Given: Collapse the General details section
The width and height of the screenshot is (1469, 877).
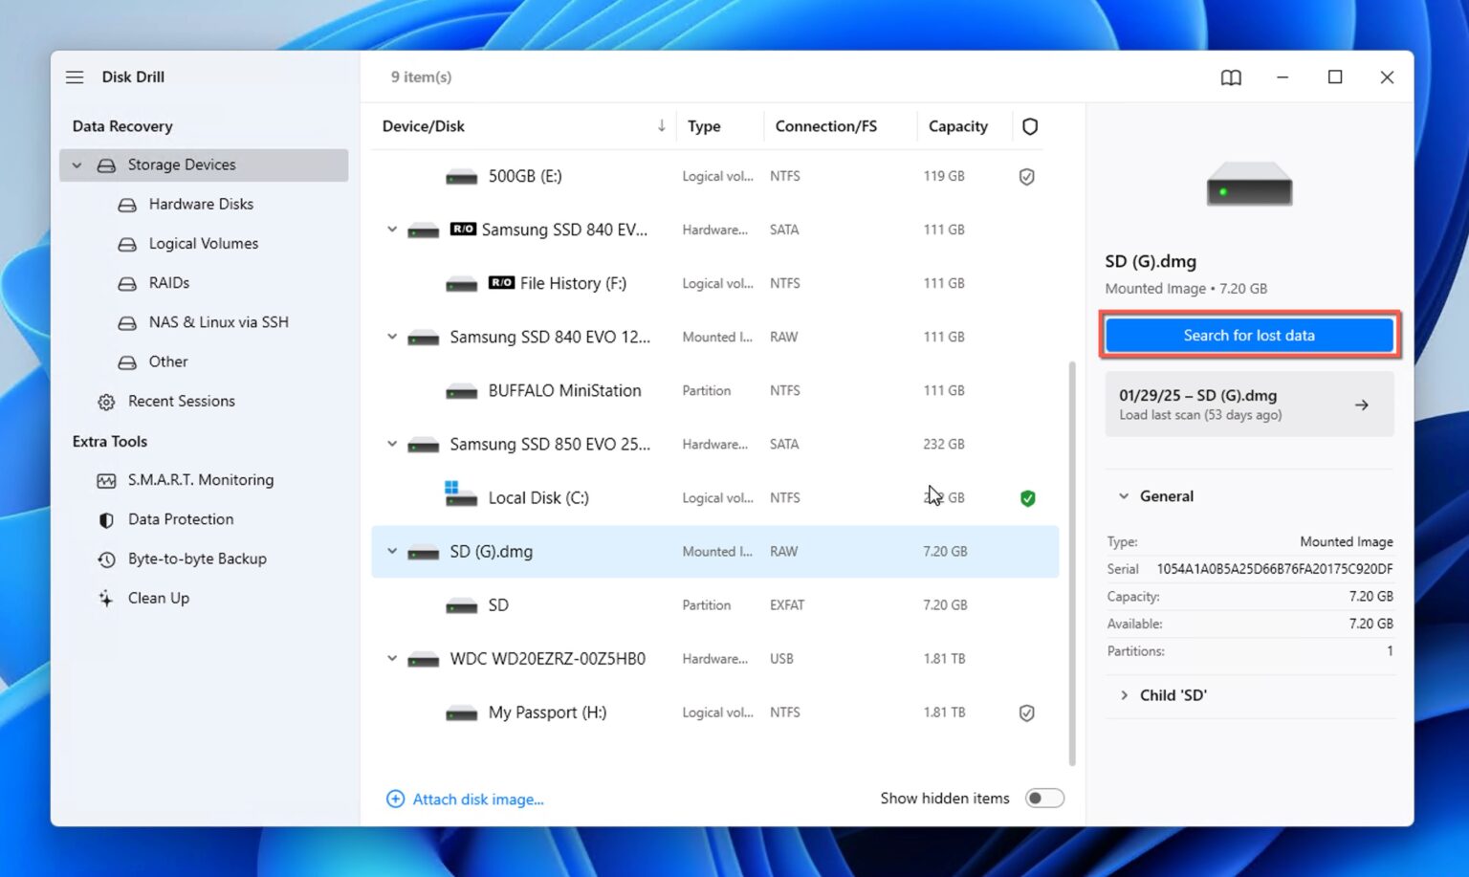Looking at the screenshot, I should click(1124, 495).
